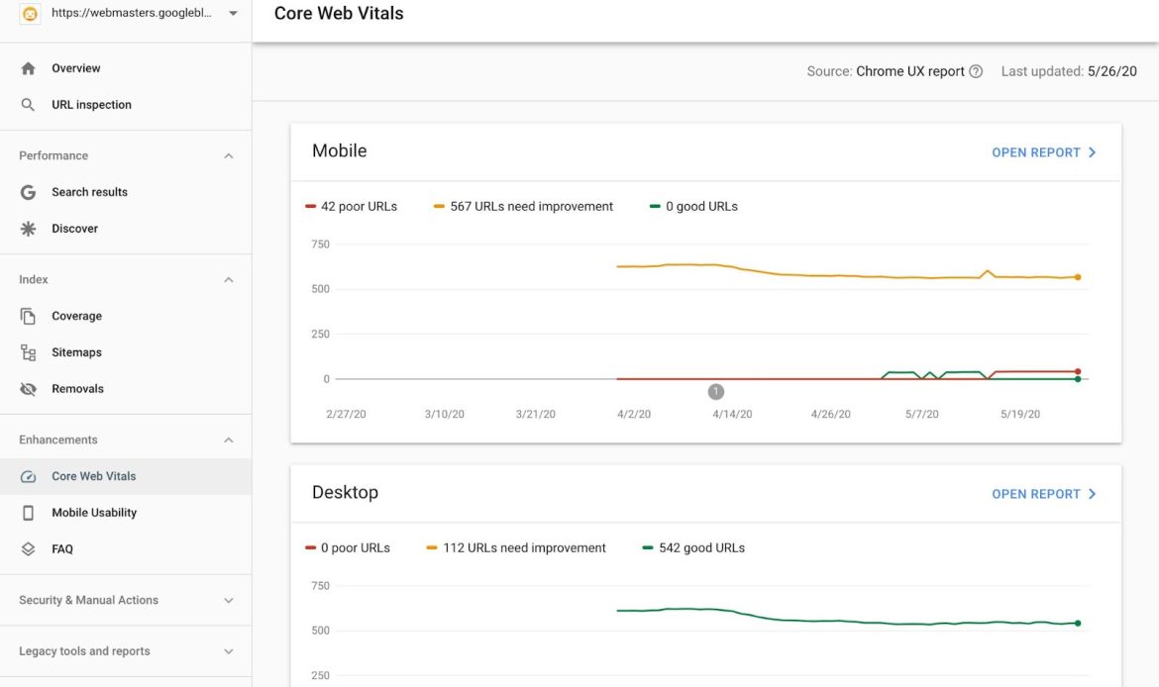Click the Sitemaps icon in Index section

28,351
